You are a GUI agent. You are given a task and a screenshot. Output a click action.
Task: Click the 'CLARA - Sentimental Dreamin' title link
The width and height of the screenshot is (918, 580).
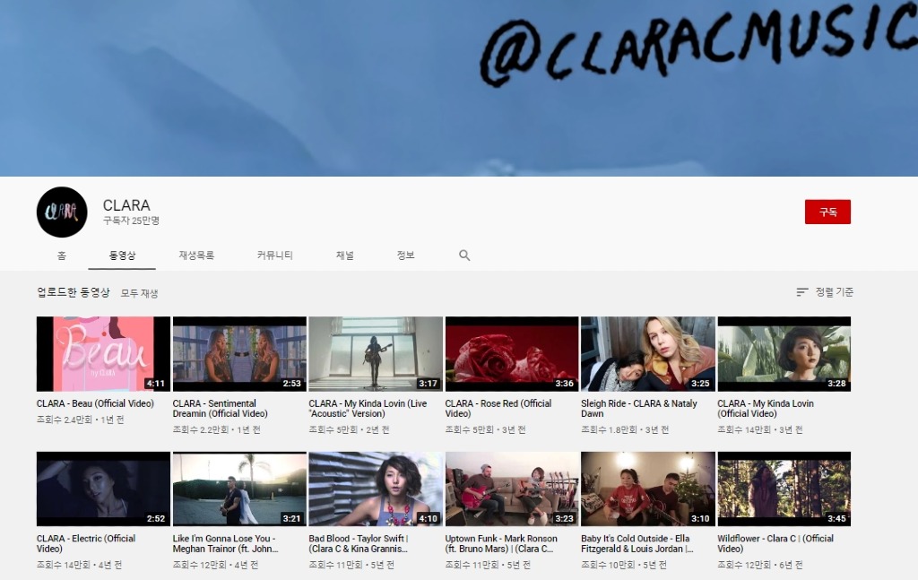pyautogui.click(x=221, y=409)
